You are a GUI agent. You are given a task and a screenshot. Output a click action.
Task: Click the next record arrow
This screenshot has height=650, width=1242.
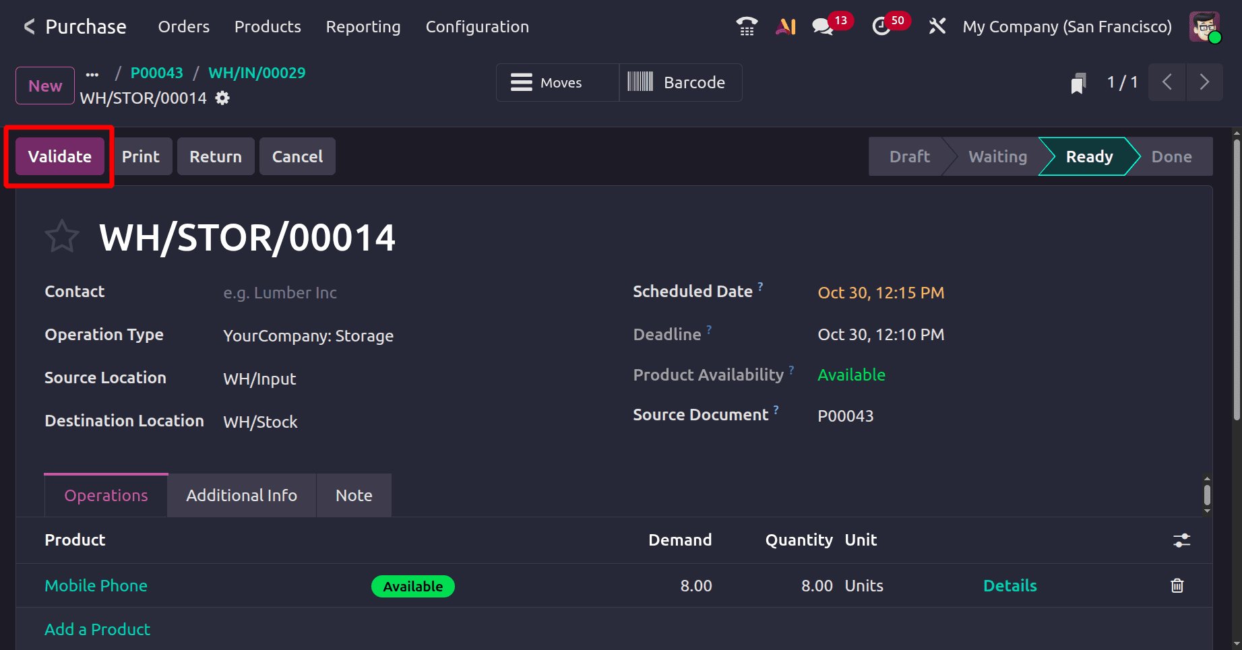(x=1205, y=82)
